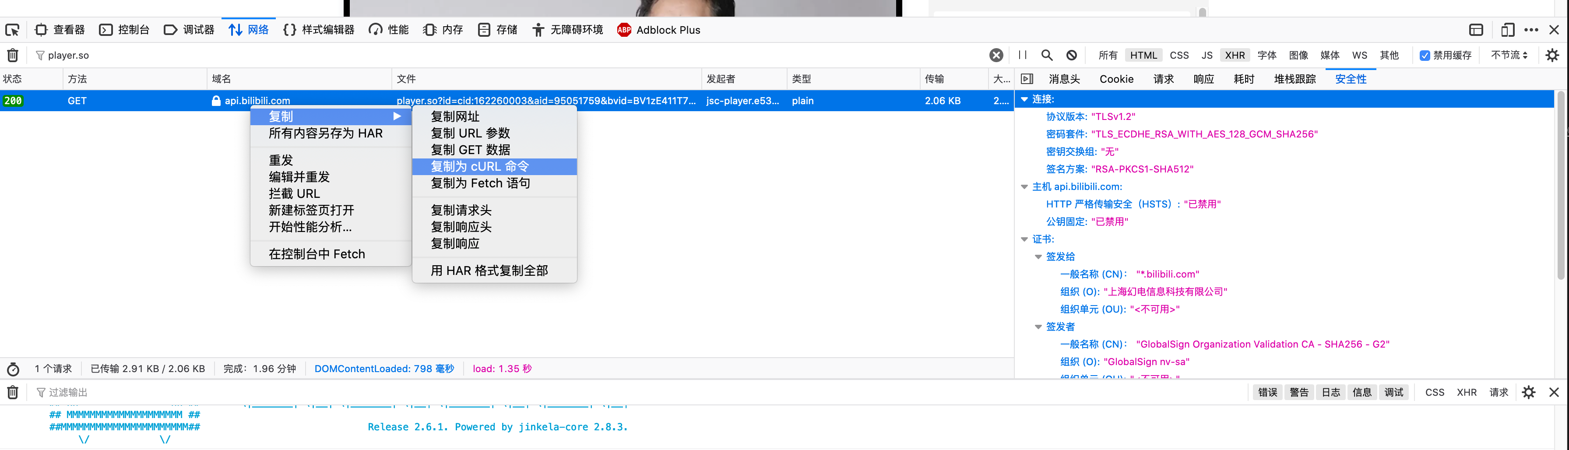Toggle 警告 filter in console
Screen dimensions: 1569x450
pyautogui.click(x=1298, y=392)
